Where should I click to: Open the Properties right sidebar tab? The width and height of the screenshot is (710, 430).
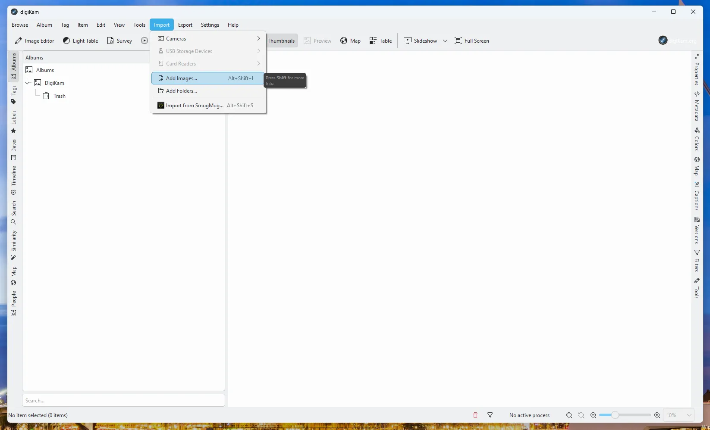coord(697,69)
